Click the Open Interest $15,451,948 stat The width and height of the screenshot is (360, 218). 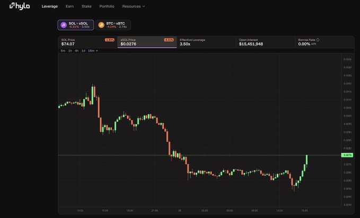tap(265, 42)
